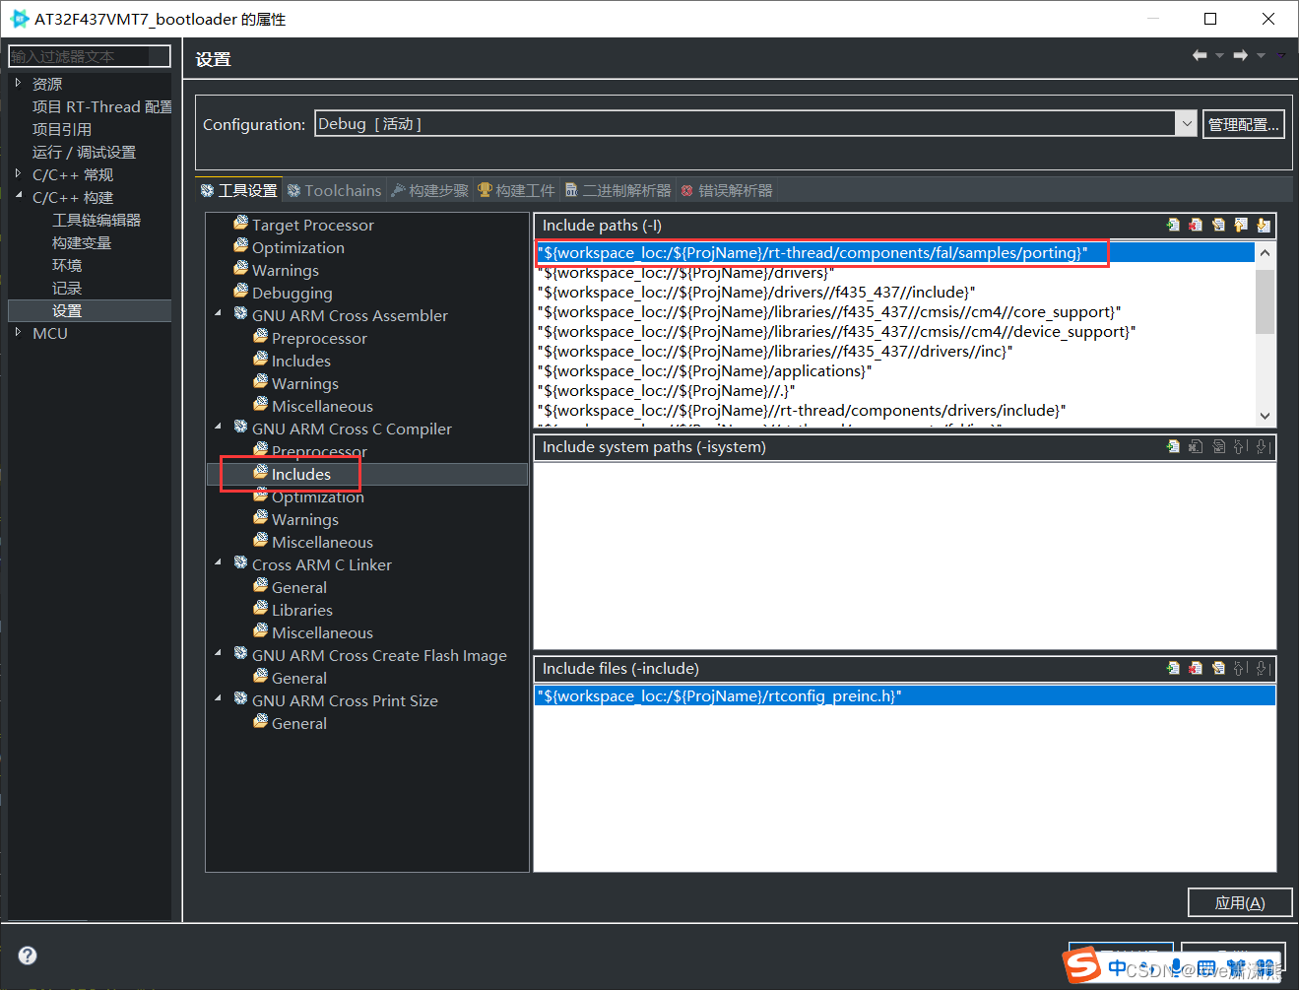Select 项目引用 in the sidebar

(x=62, y=129)
